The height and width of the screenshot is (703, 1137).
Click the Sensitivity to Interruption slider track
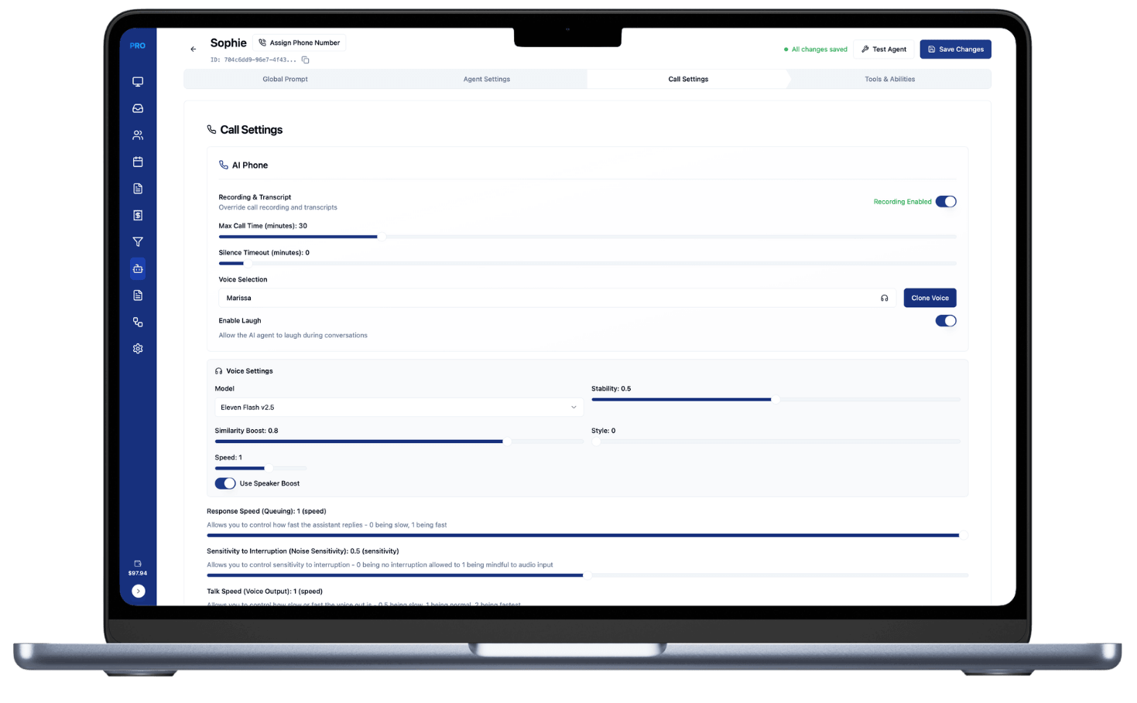point(587,575)
